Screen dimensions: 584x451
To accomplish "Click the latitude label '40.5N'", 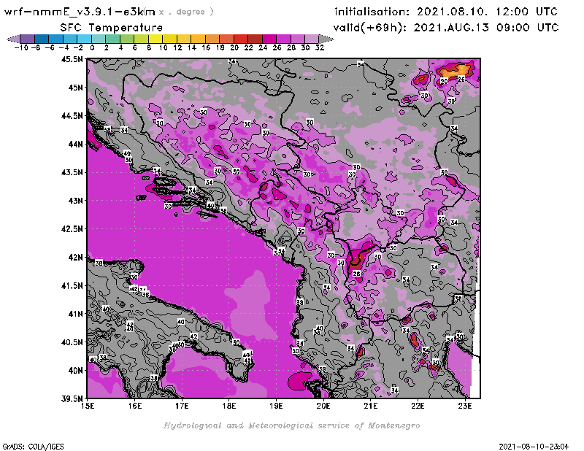I will click(x=72, y=342).
